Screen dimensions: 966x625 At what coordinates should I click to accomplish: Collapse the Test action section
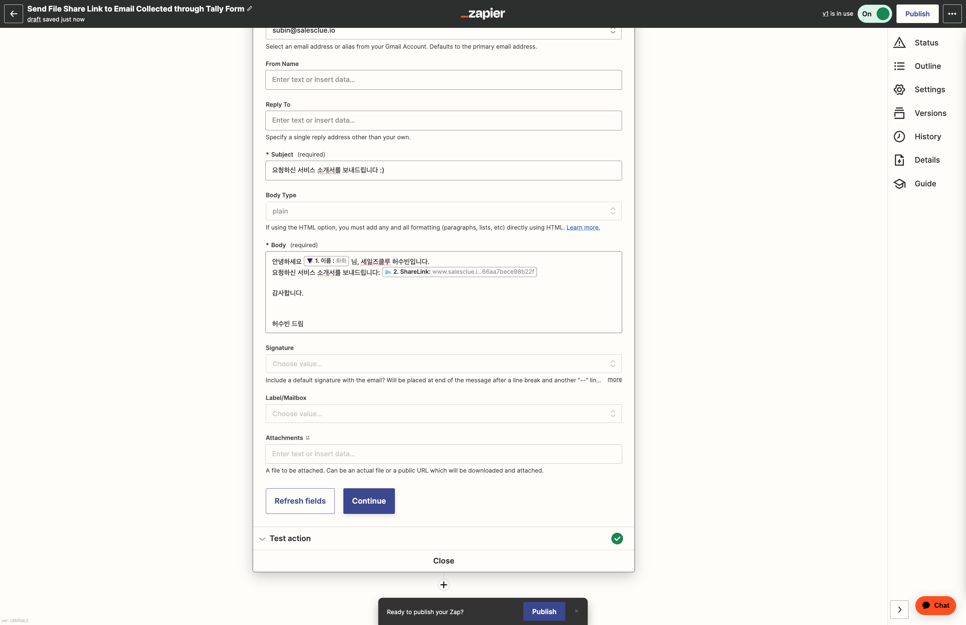262,539
